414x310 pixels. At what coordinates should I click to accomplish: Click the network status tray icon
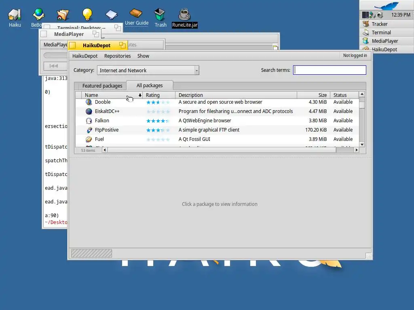[372, 15]
